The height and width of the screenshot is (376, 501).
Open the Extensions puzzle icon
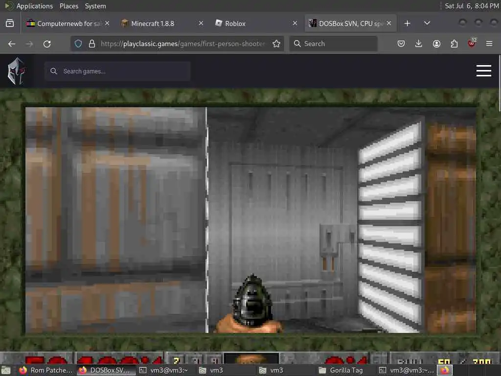454,44
